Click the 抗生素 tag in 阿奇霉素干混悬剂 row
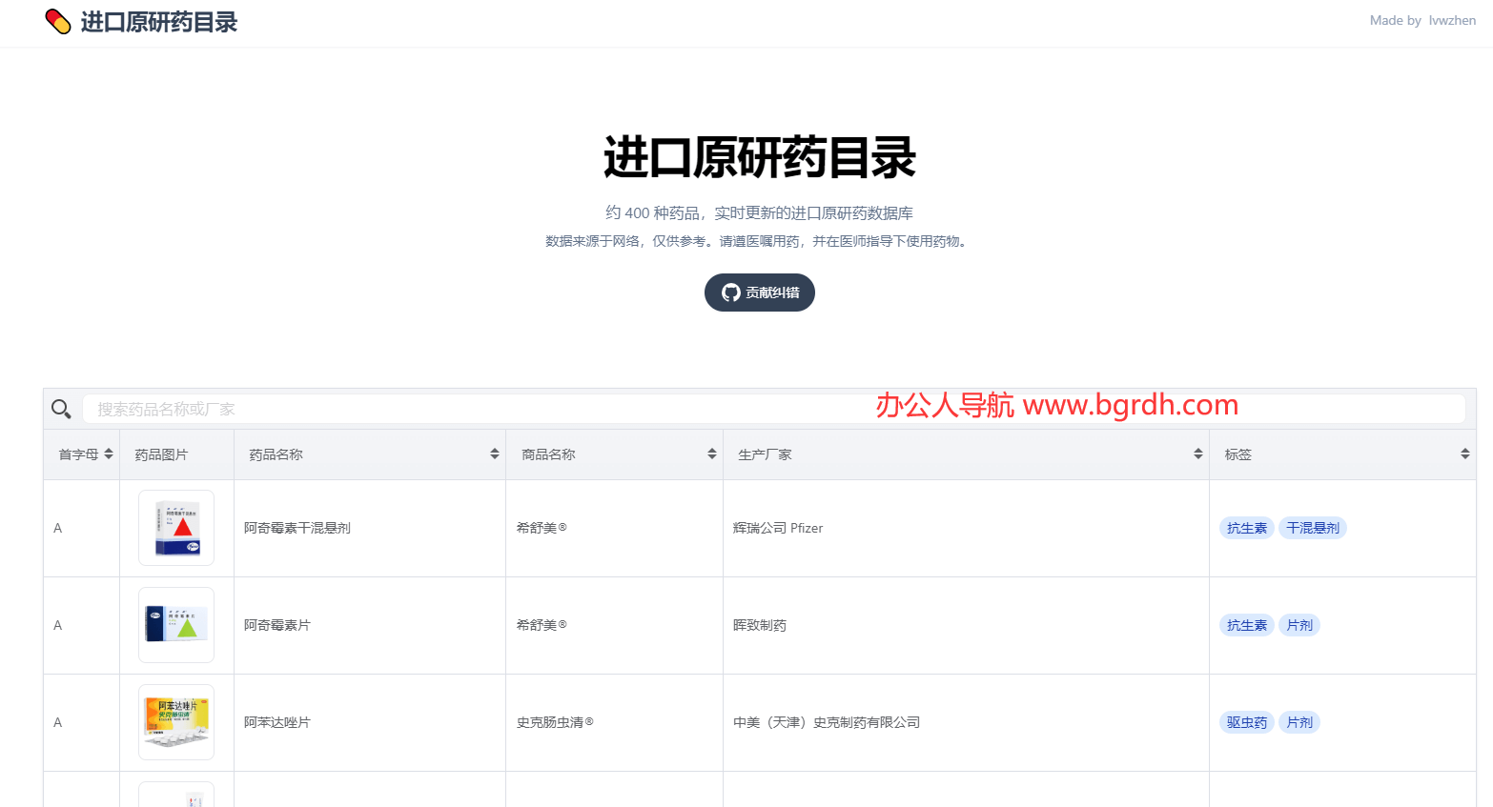Screen dimensions: 1493x807 coord(1247,528)
